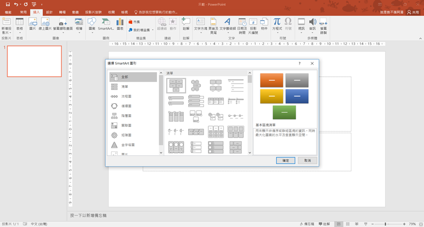Open the 動畫 (Animations) ribbon tab
The image size is (424, 227).
point(76,11)
